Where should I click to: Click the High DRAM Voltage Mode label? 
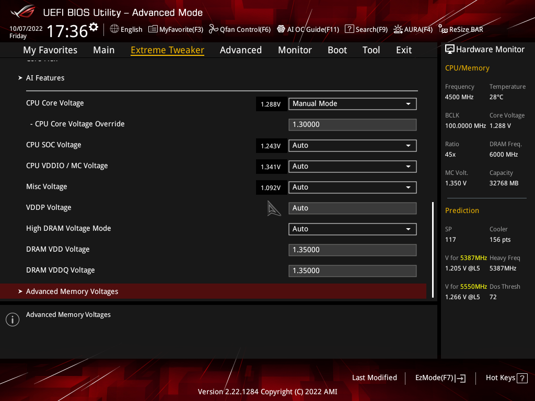click(68, 229)
